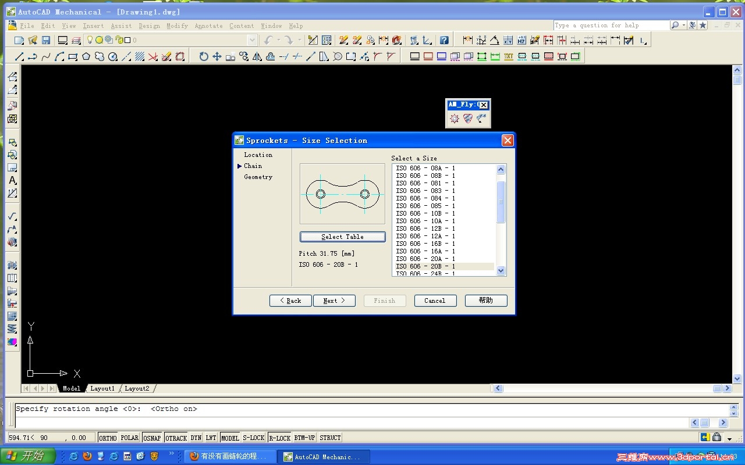The width and height of the screenshot is (745, 465).
Task: Click the favorites star icon near help search
Action: click(703, 25)
